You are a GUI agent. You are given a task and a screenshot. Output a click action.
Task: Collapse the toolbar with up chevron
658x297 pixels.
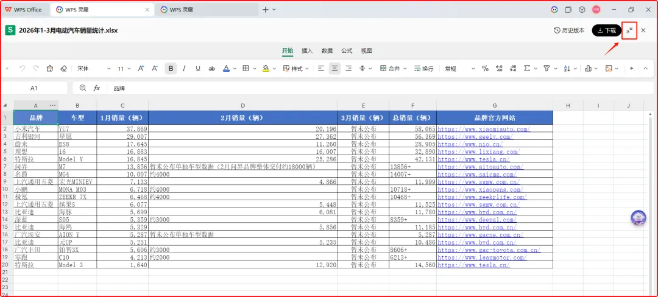point(645,68)
